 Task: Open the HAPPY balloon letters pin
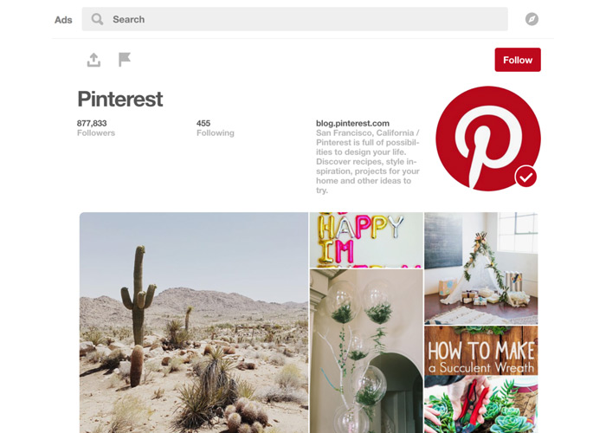click(x=366, y=240)
